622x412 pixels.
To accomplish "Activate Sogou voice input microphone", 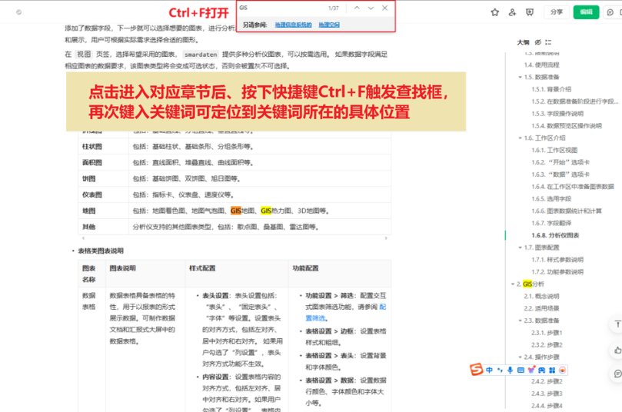I will tap(511, 370).
